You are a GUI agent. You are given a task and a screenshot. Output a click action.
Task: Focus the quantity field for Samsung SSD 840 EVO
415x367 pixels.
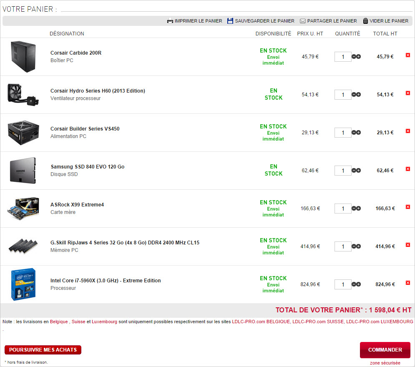[343, 171]
